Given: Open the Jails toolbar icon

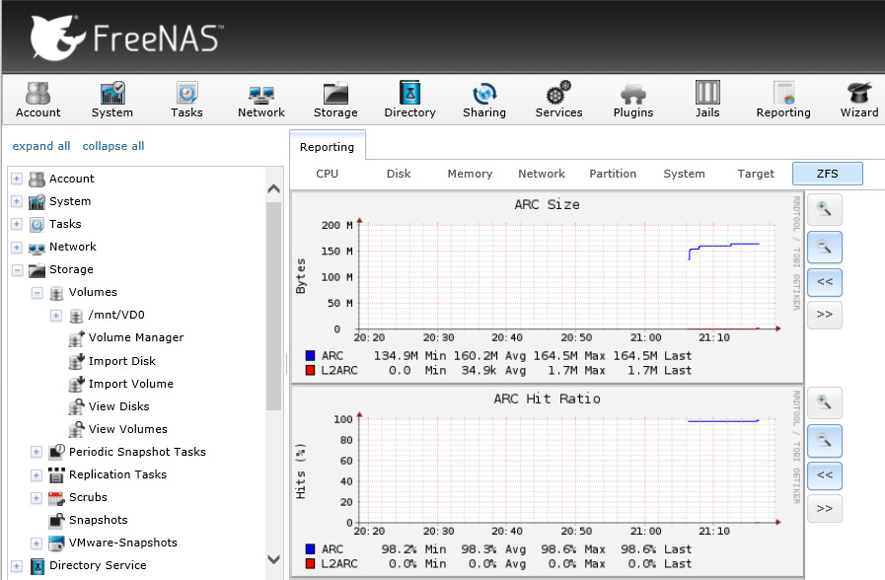Looking at the screenshot, I should [707, 100].
